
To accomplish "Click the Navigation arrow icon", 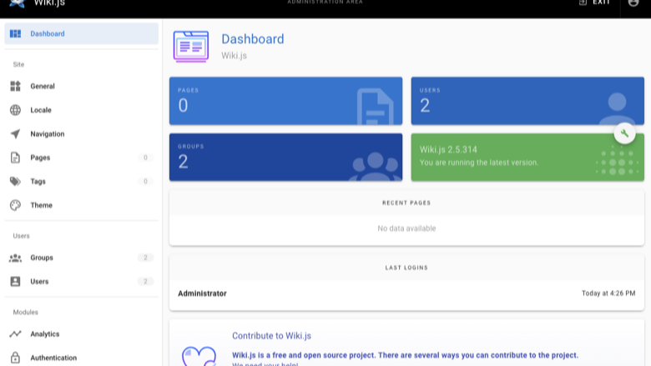I will pyautogui.click(x=15, y=134).
